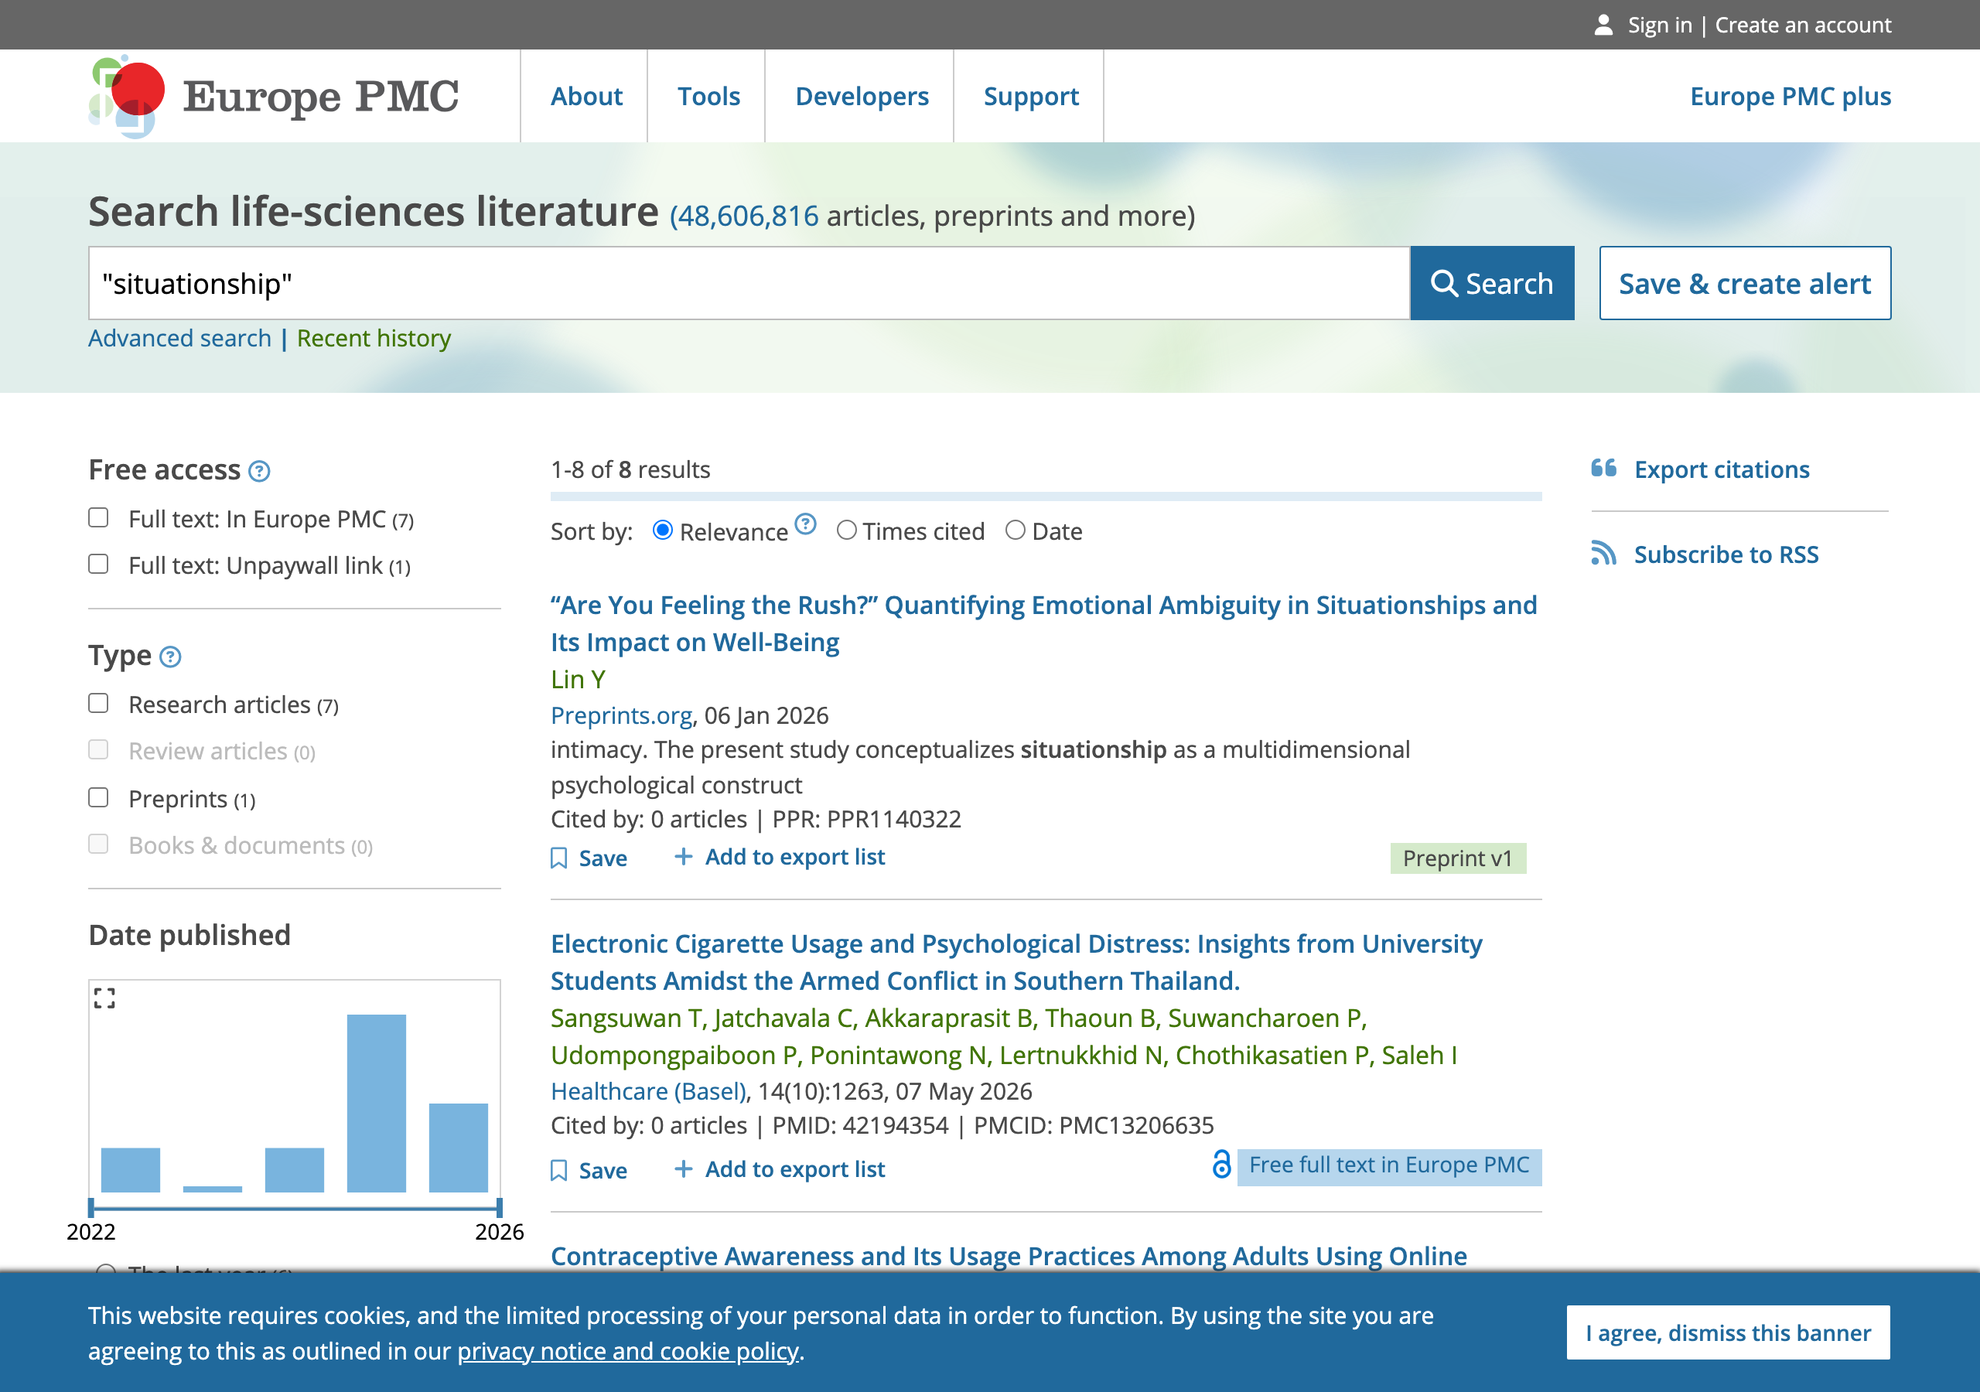Click author Saleh I
The height and width of the screenshot is (1392, 1980).
click(x=1418, y=1055)
